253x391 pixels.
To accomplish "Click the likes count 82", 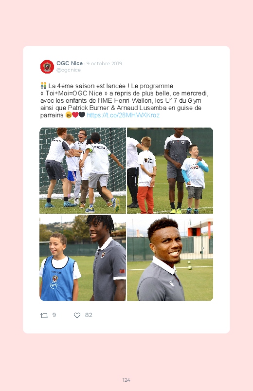I will [89, 315].
